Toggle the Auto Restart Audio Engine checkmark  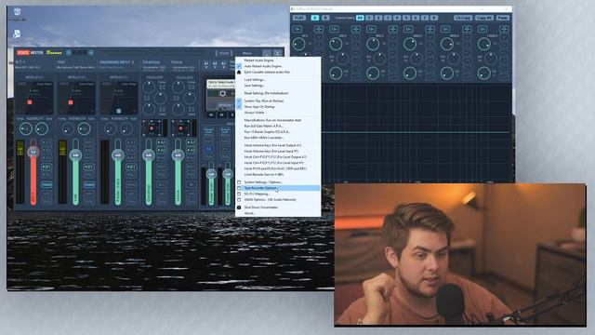tap(239, 66)
